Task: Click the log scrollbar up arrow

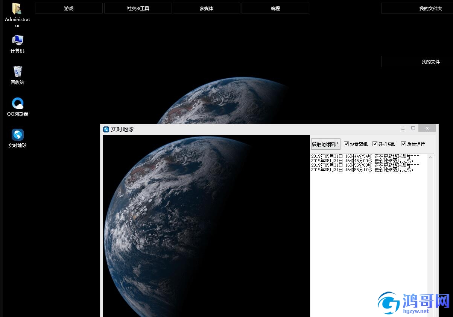Action: click(430, 157)
